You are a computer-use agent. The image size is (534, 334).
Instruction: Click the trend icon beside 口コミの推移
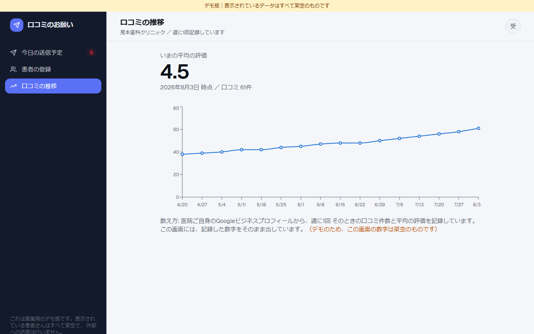pos(13,86)
